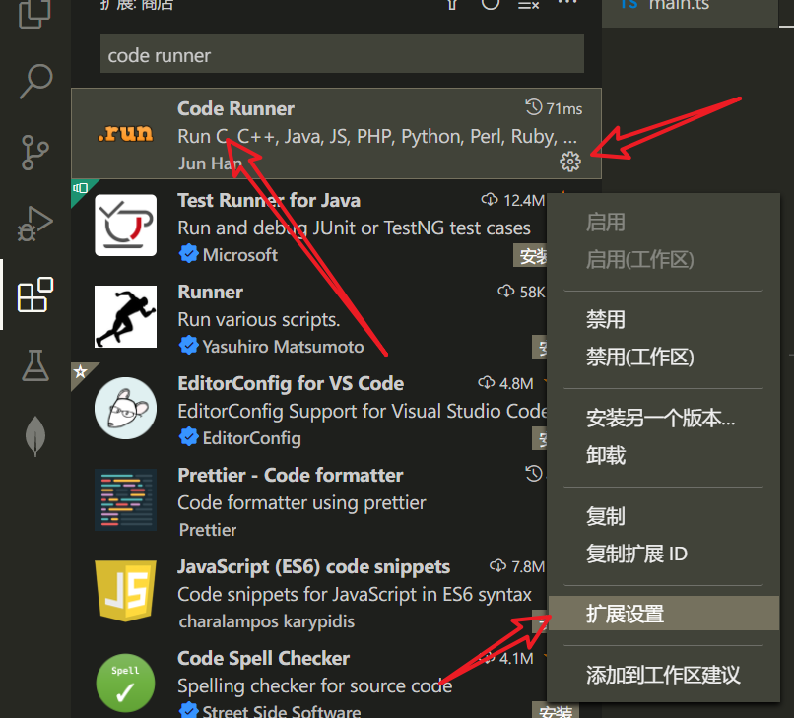The height and width of the screenshot is (718, 794).
Task: Click the download cloud icon beside 12.4M
Action: (490, 200)
